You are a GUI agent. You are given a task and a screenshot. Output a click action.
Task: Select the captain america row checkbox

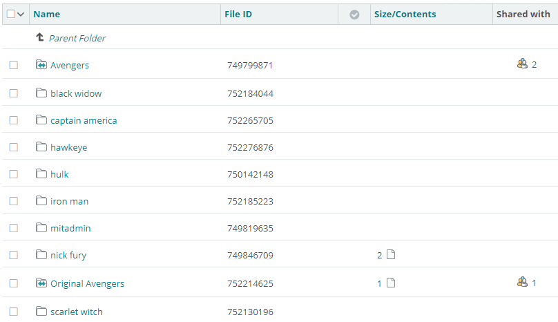[x=14, y=120]
